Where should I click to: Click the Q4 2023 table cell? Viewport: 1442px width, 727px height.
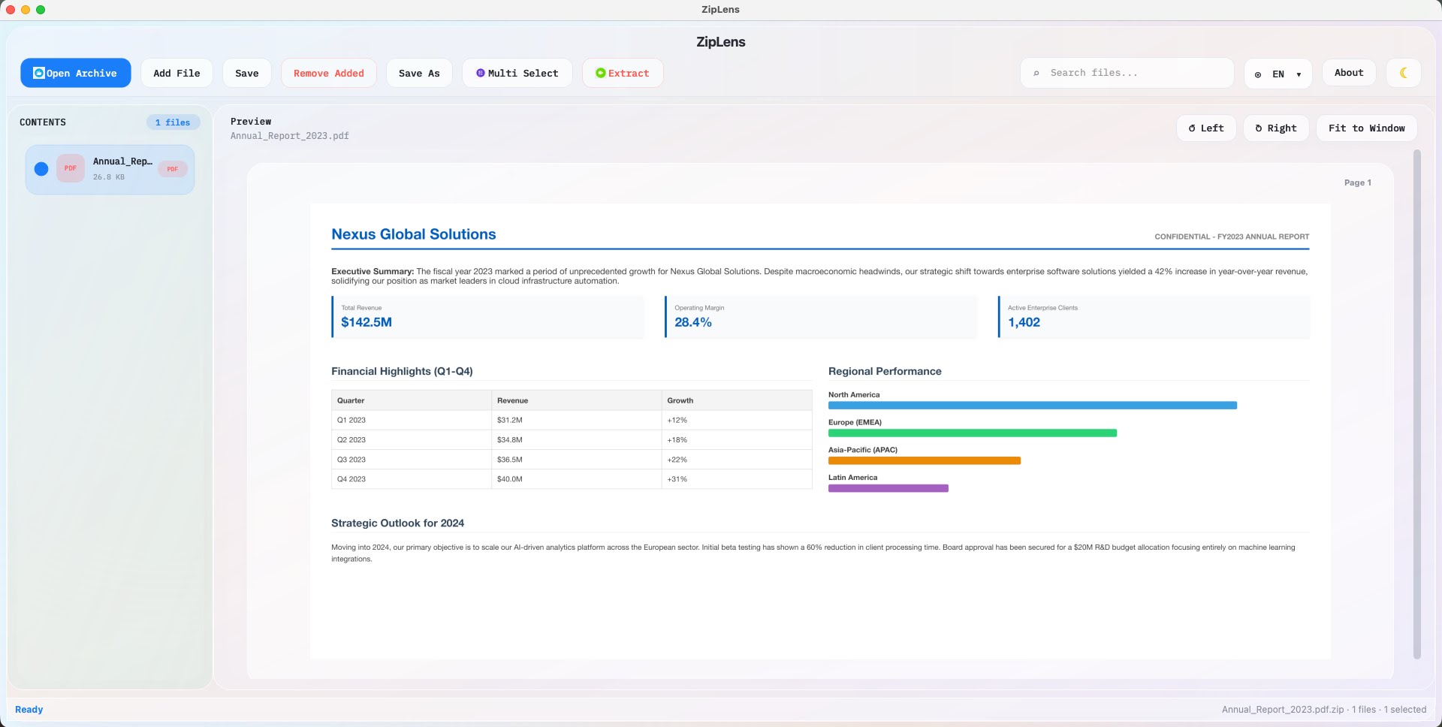click(411, 479)
